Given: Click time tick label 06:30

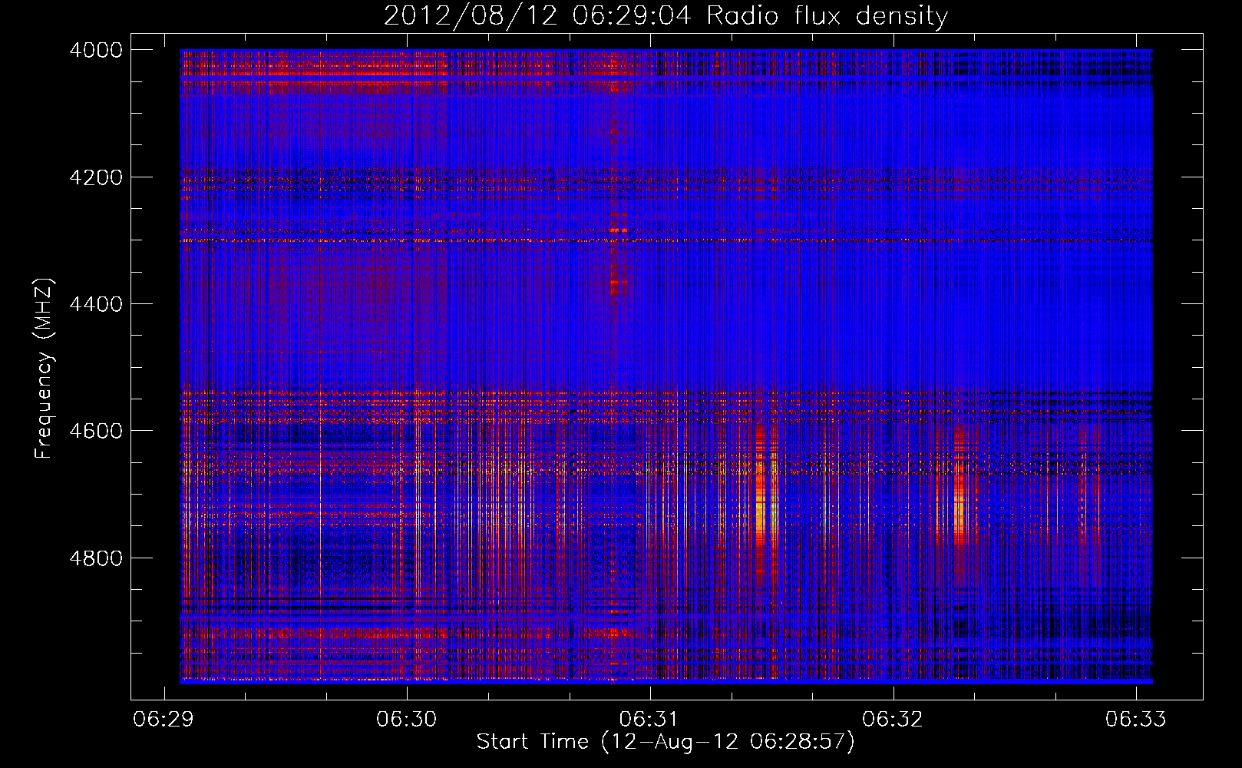Looking at the screenshot, I should (406, 719).
